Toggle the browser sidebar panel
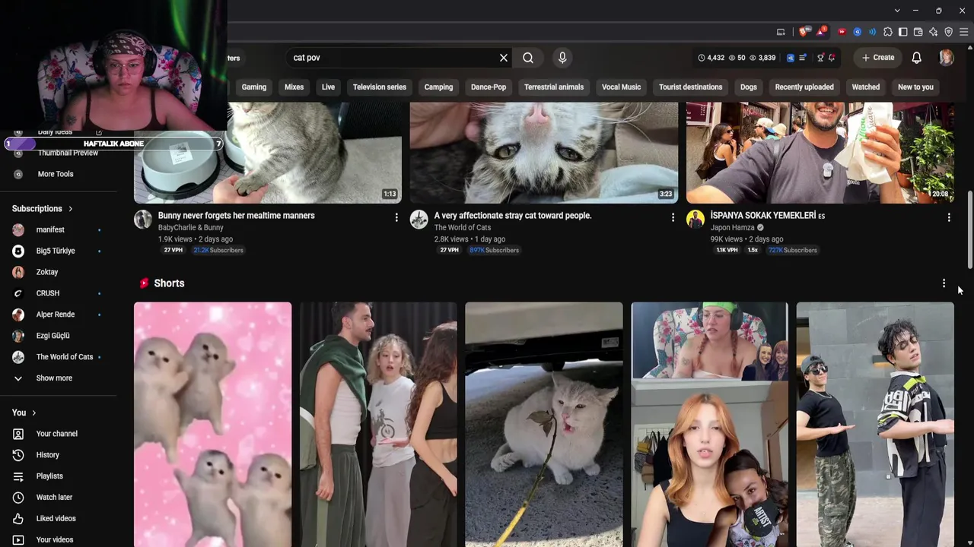The height and width of the screenshot is (547, 974). pyautogui.click(x=903, y=32)
